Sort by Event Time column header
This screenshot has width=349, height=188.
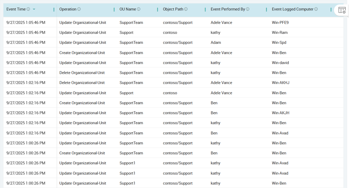tap(16, 9)
